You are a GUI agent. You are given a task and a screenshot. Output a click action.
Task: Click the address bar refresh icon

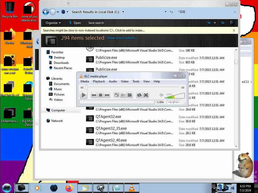point(171,12)
